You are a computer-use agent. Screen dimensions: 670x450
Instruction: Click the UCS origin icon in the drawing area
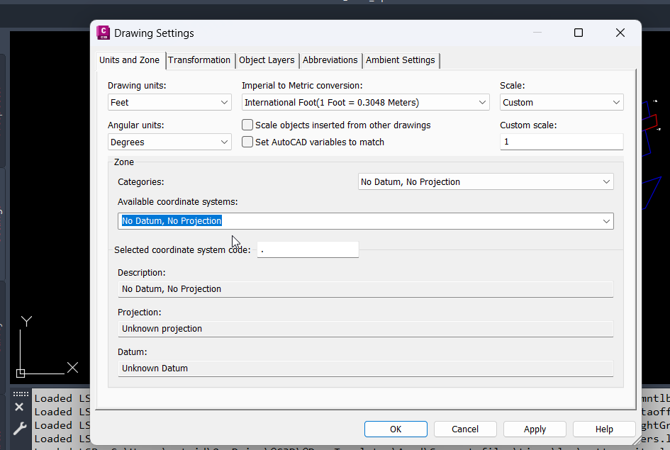21,372
